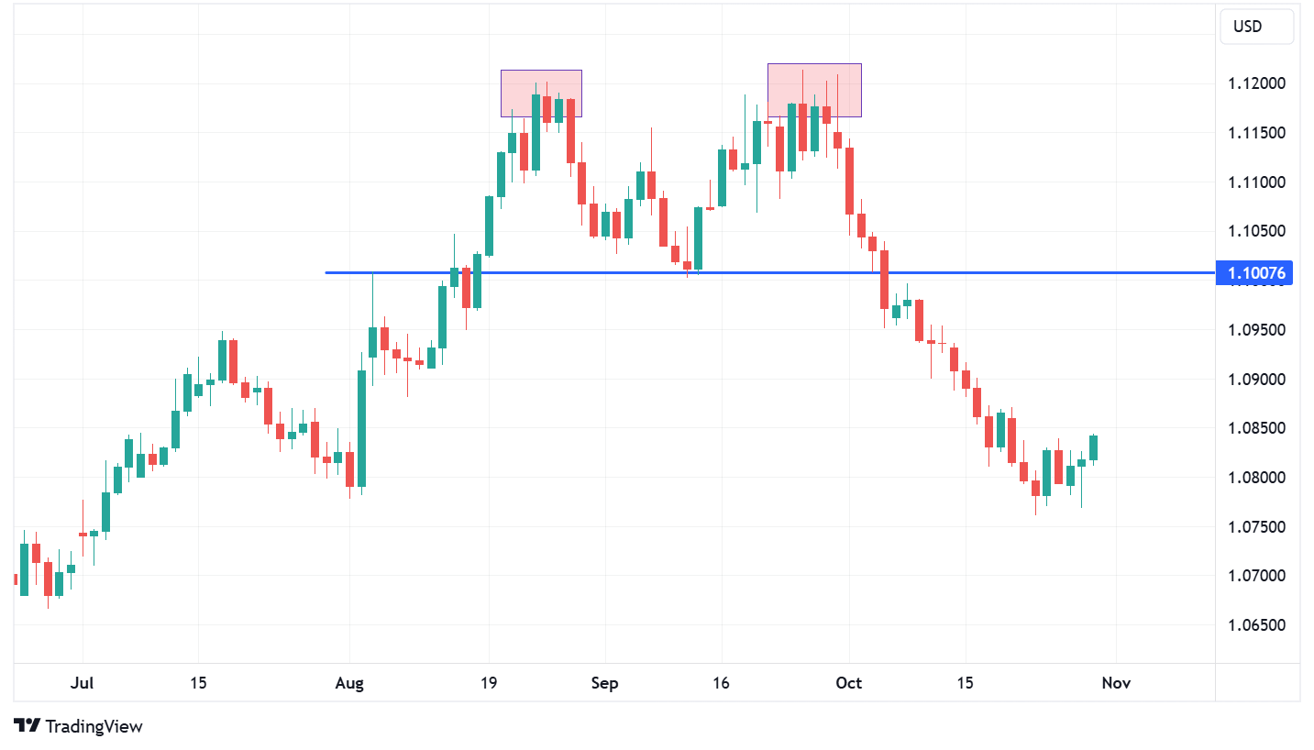Select the red rectangle at September top
This screenshot has width=1314, height=750.
point(814,90)
